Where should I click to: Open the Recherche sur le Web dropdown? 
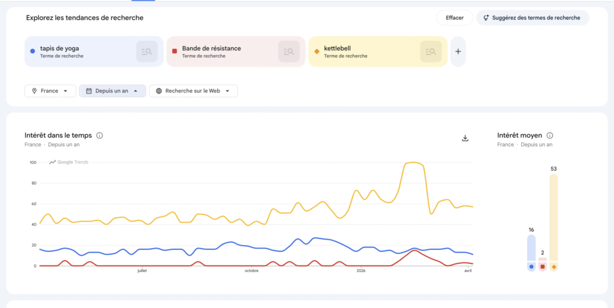pos(193,91)
